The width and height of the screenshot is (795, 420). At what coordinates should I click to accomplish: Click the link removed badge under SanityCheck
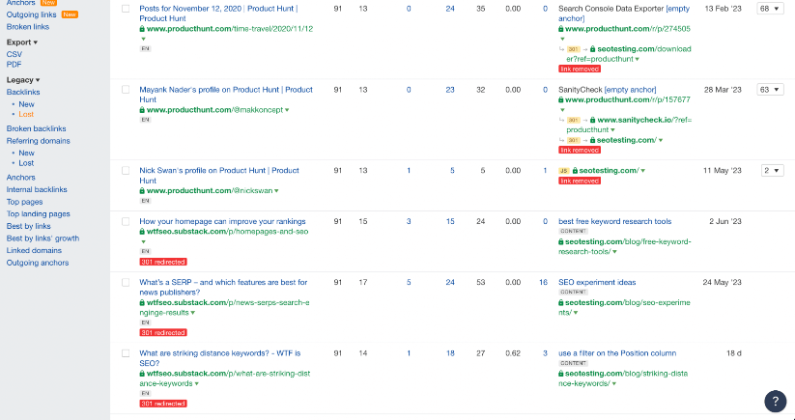pyautogui.click(x=580, y=150)
